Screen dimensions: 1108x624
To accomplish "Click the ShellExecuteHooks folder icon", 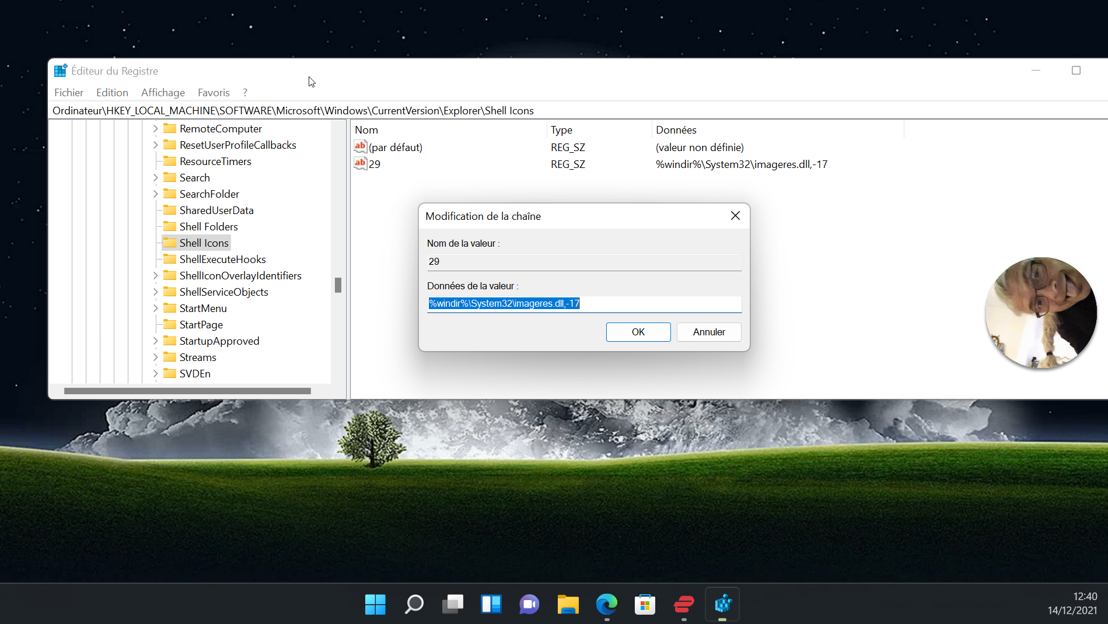I will (170, 259).
